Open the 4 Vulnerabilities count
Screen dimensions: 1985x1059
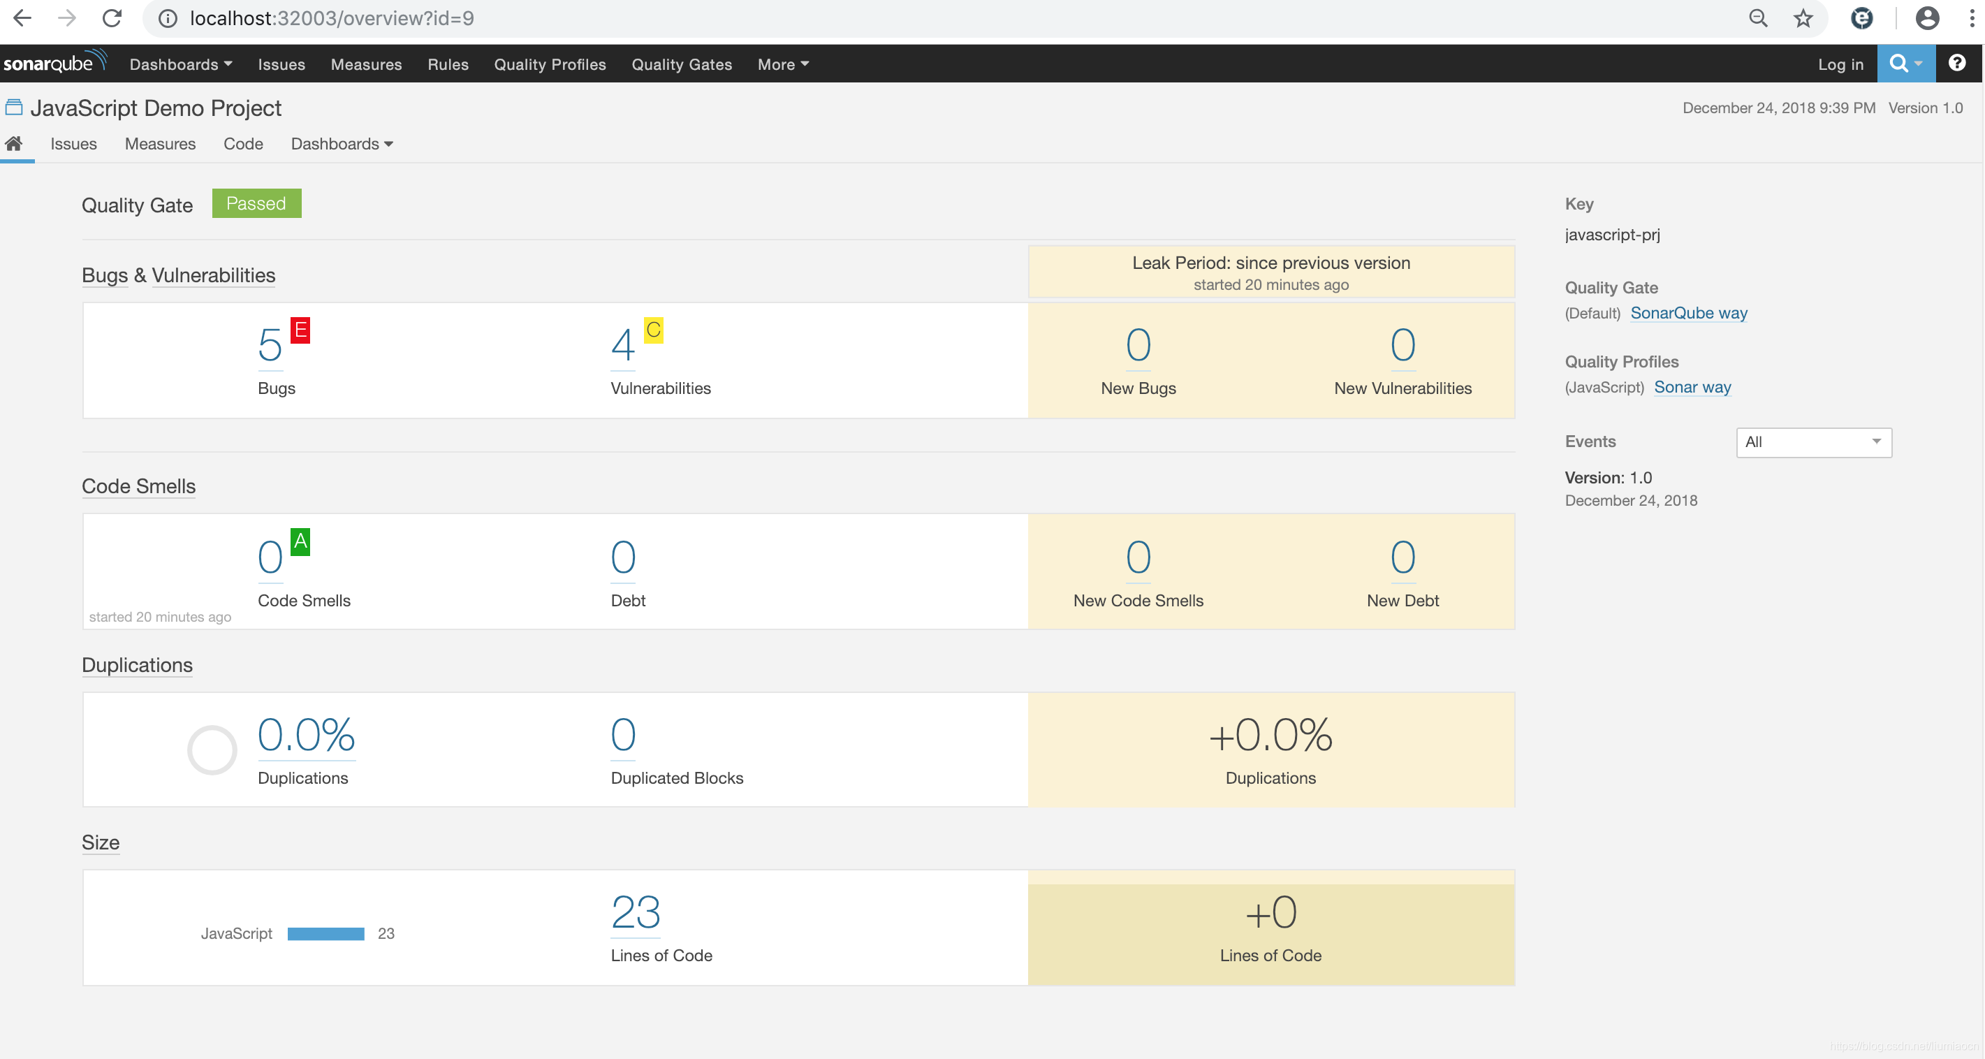(x=622, y=344)
